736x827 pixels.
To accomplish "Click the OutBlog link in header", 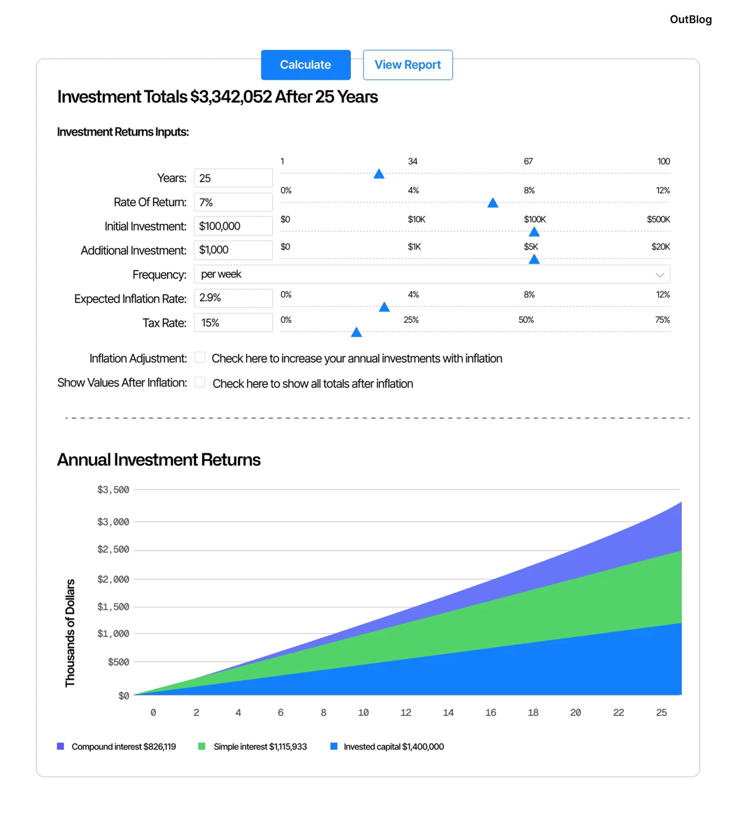I will [x=690, y=20].
